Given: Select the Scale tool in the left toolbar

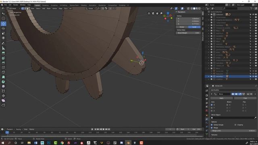Looking at the screenshot, I should coord(3,33).
